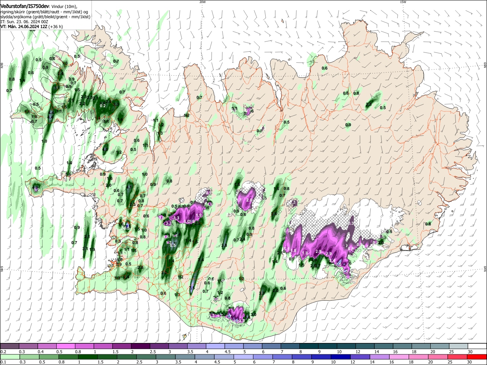Select the 'VT: Mán. 24.06.2024 12Z' valid time
This screenshot has width=487, height=365.
(x=24, y=27)
